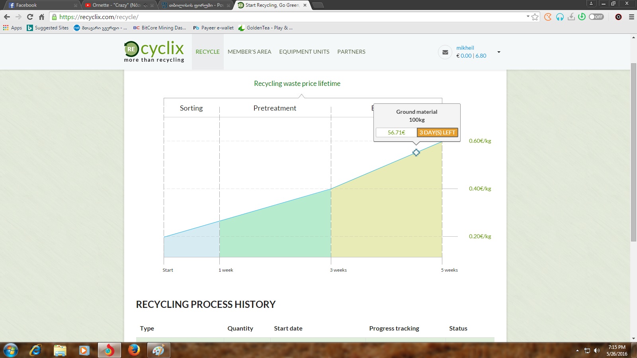Viewport: 637px width, 358px height.
Task: Click the 3 DAY(S) LEFT orange badge
Action: [x=437, y=132]
